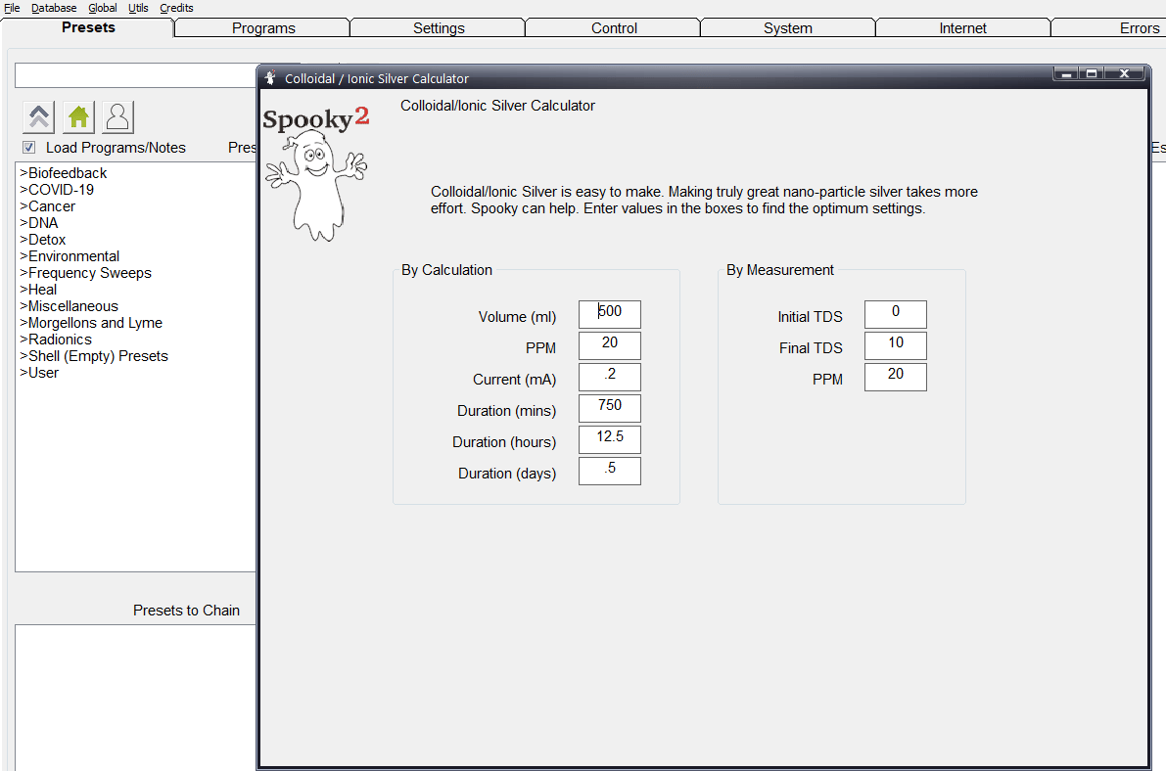The image size is (1166, 771).
Task: Click the 'Presets to Chain' label
Action: click(186, 611)
